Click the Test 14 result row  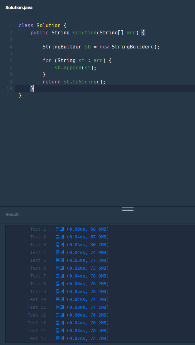click(x=68, y=331)
